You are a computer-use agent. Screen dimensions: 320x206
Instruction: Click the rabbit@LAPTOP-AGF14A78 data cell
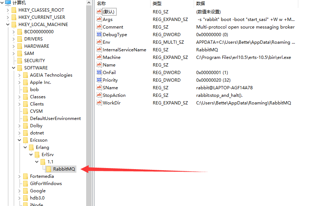[224, 87]
